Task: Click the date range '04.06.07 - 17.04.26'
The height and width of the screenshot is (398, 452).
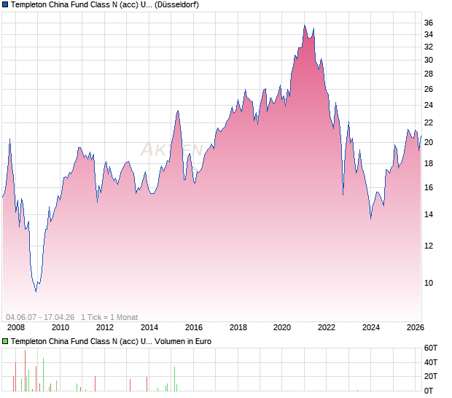Action: click(x=40, y=317)
